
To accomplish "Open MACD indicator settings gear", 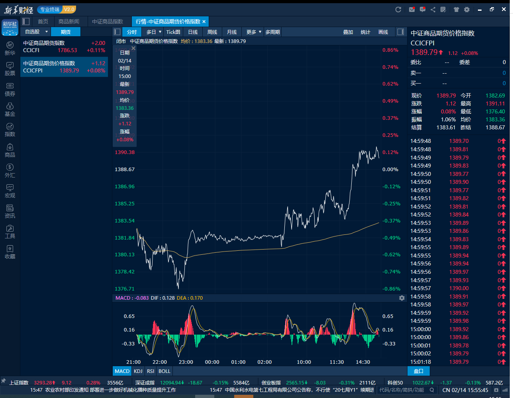I will pyautogui.click(x=401, y=298).
